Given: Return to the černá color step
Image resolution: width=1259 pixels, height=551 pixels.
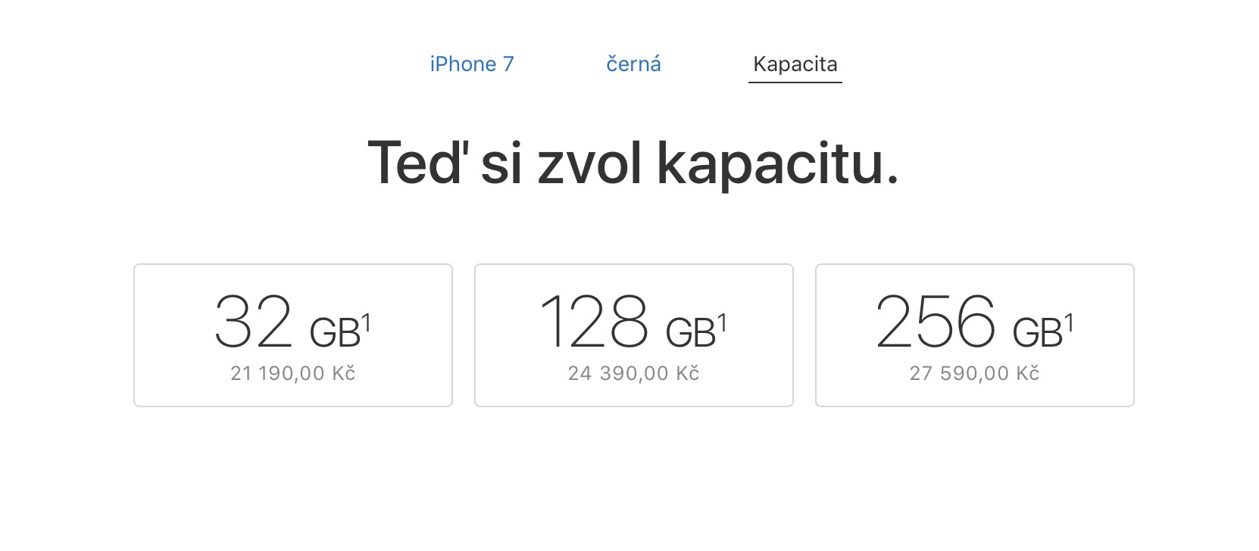Looking at the screenshot, I should pyautogui.click(x=633, y=64).
